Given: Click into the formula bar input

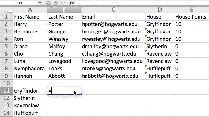Looking at the screenshot, I should [142, 3].
